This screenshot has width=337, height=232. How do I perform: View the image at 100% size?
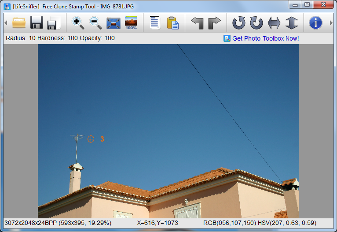tap(131, 23)
